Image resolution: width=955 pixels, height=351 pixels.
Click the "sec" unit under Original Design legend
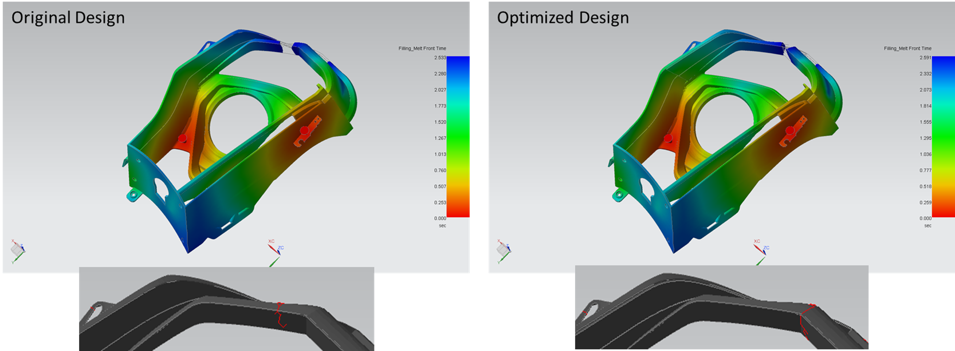pos(442,226)
